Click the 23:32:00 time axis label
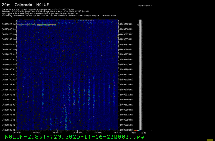 (x=37, y=133)
